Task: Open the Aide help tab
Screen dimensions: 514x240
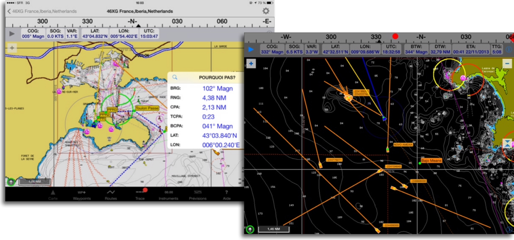Action: [226, 195]
